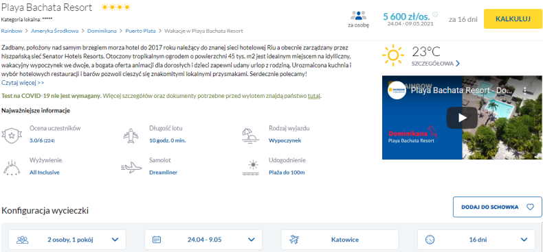Image resolution: width=543 pixels, height=252 pixels.
Task: Click the Długość lotu label
Action: click(166, 129)
